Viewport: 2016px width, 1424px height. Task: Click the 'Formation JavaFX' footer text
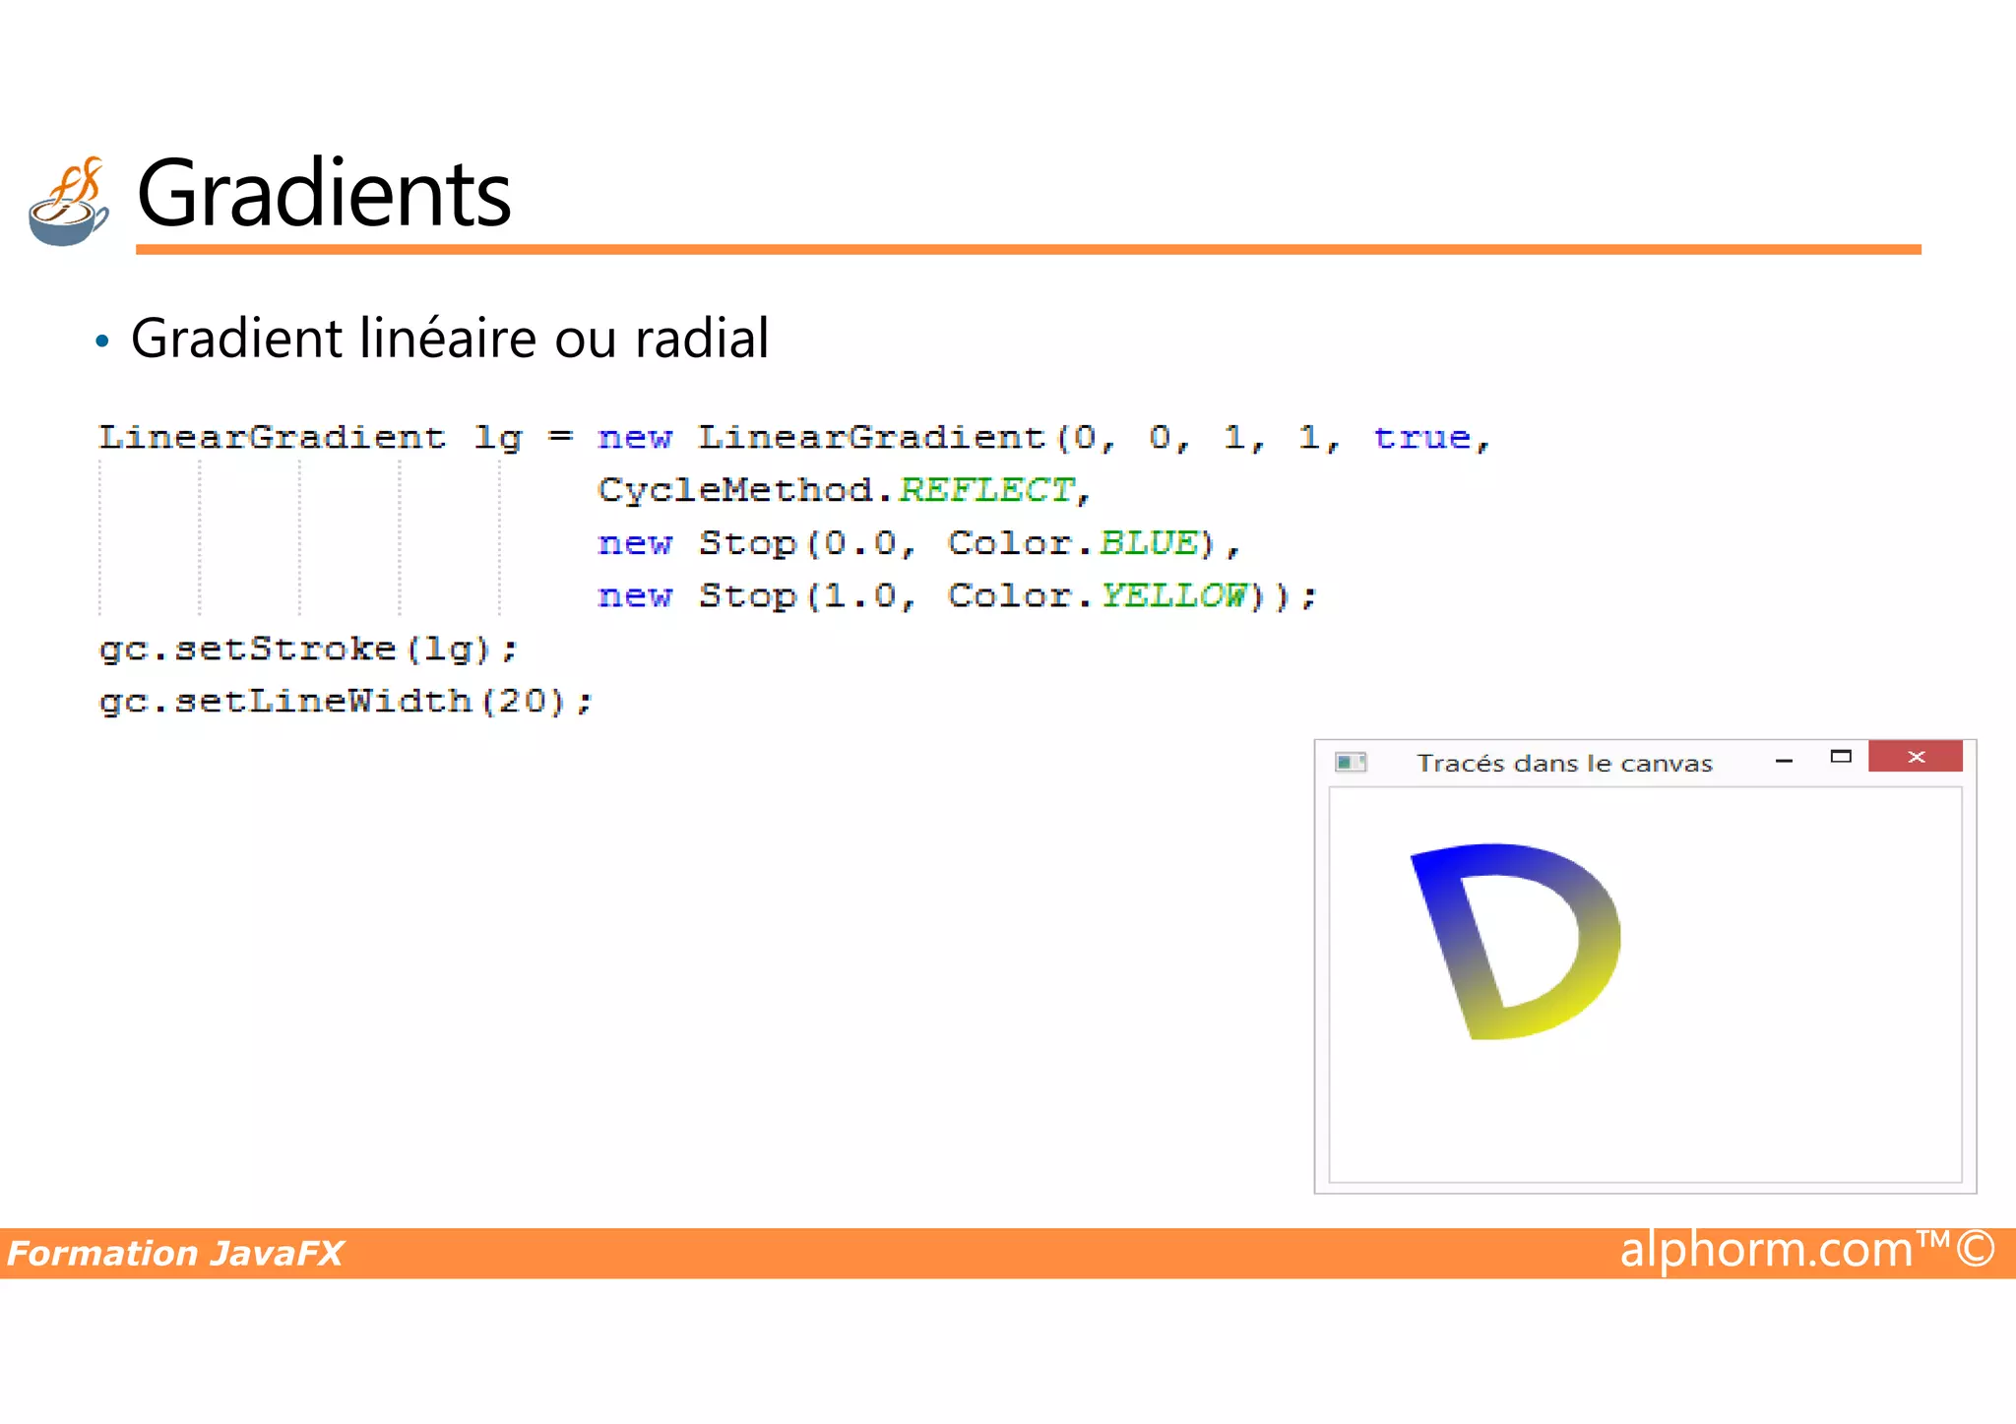coord(175,1254)
